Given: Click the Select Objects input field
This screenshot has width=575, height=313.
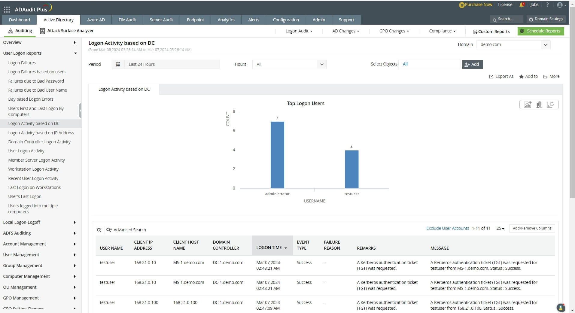Looking at the screenshot, I should tap(429, 64).
